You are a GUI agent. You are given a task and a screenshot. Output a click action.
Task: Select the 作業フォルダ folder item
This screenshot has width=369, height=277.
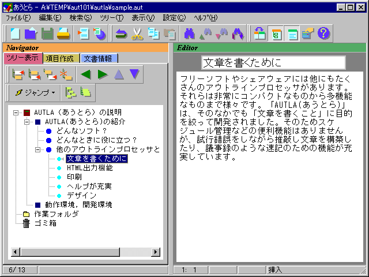click(56, 214)
